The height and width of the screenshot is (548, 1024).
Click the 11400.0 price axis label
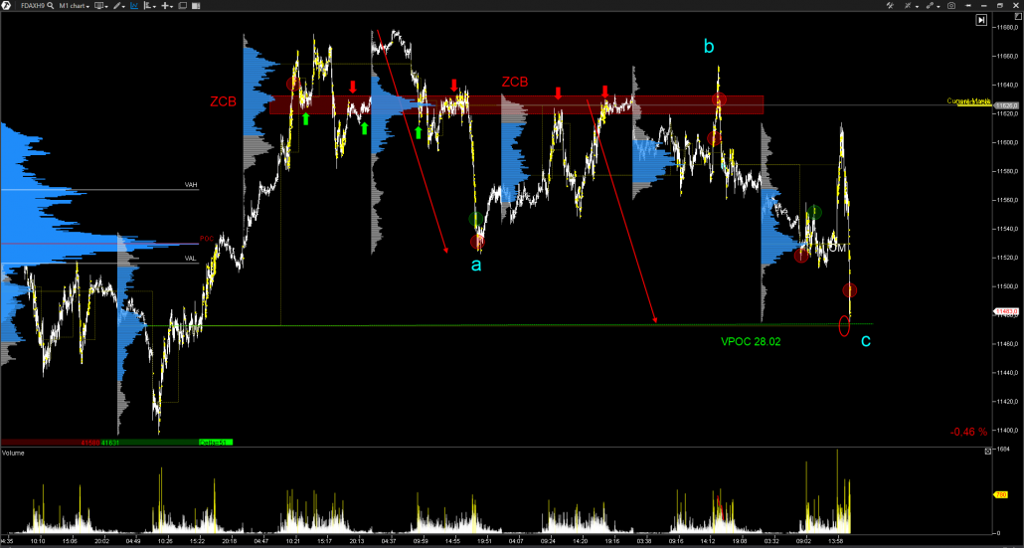1006,430
